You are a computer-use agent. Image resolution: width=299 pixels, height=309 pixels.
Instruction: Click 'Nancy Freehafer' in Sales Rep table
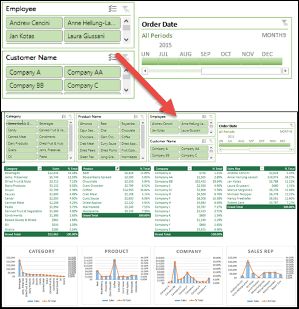(239, 199)
